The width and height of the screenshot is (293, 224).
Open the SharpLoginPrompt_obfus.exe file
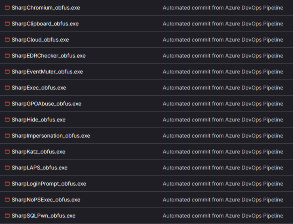(x=43, y=183)
